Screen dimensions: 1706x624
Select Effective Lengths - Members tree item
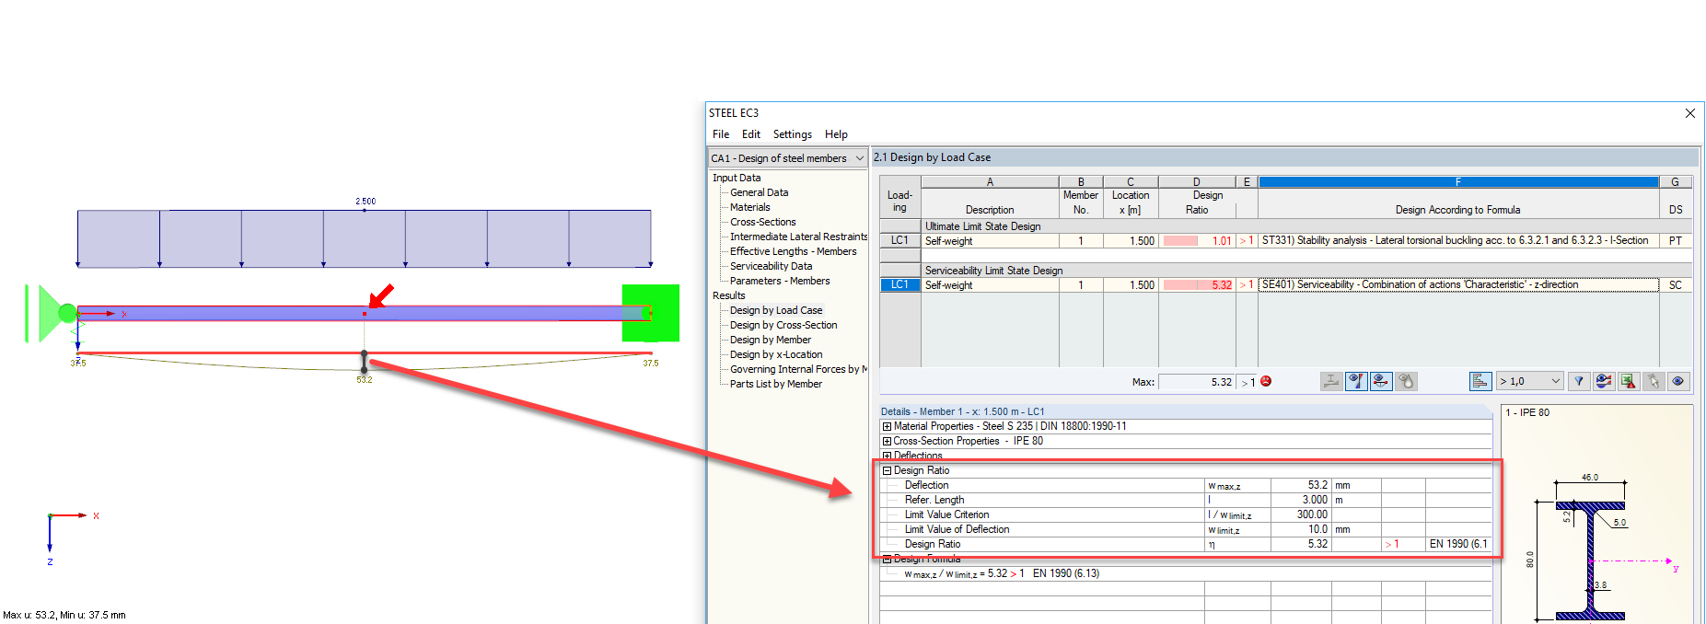pyautogui.click(x=793, y=251)
